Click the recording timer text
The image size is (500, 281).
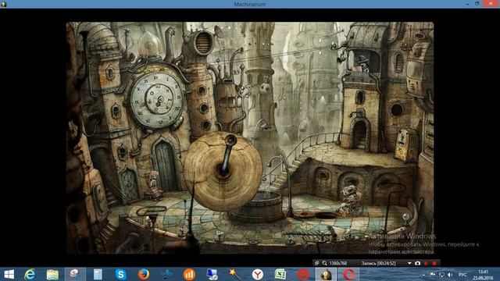378,264
